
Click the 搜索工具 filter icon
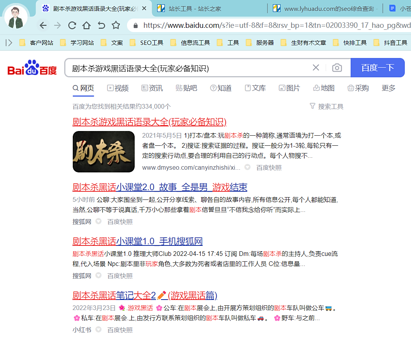312,106
